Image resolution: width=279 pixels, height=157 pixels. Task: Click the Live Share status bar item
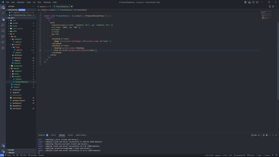point(33,155)
